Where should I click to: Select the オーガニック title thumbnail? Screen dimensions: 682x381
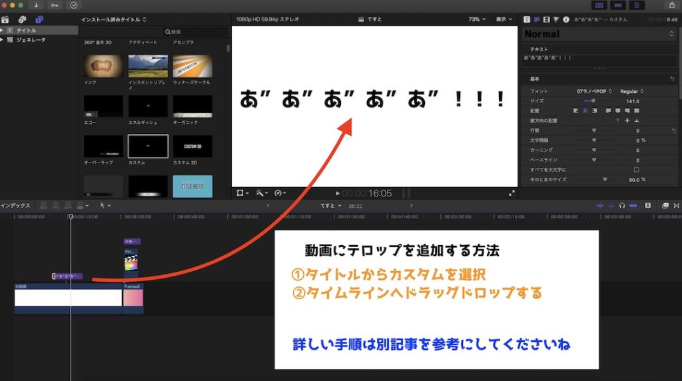[x=192, y=107]
